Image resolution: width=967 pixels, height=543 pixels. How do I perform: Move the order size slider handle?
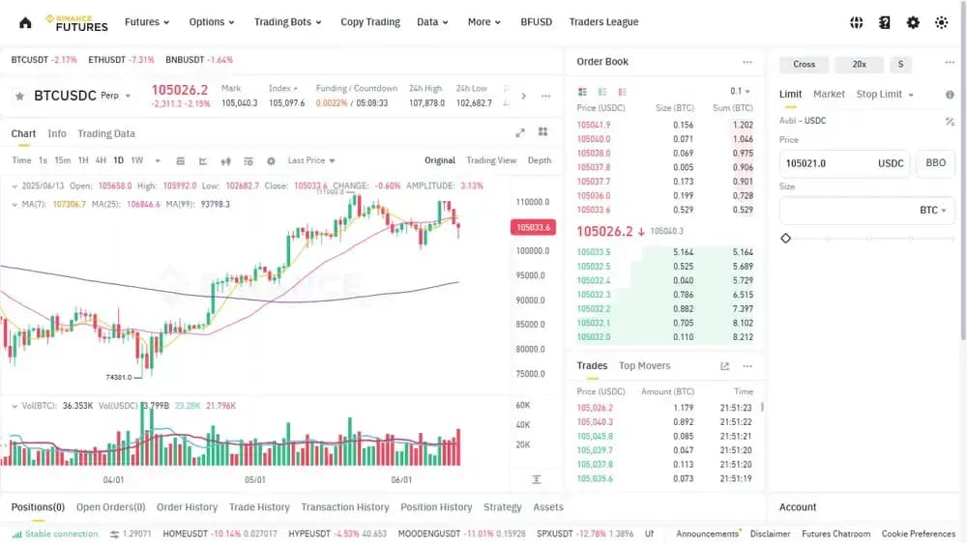[785, 239]
